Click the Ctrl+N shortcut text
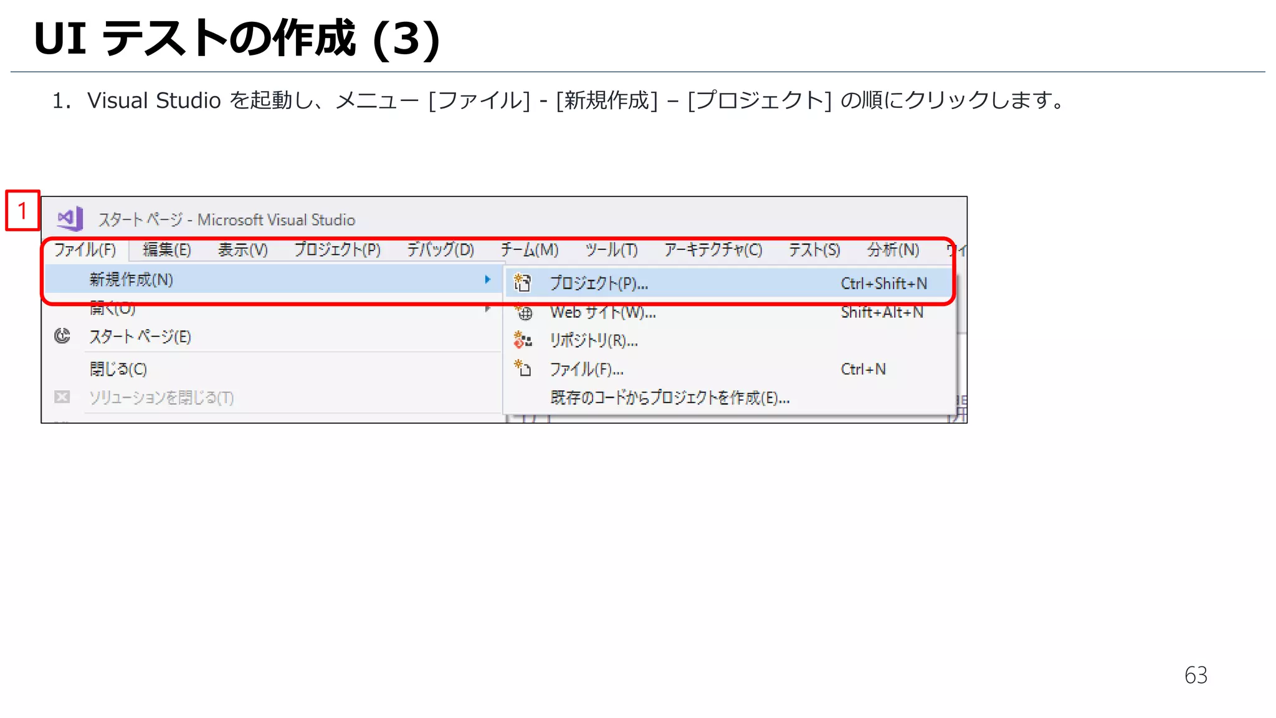This screenshot has height=718, width=1276. point(863,369)
